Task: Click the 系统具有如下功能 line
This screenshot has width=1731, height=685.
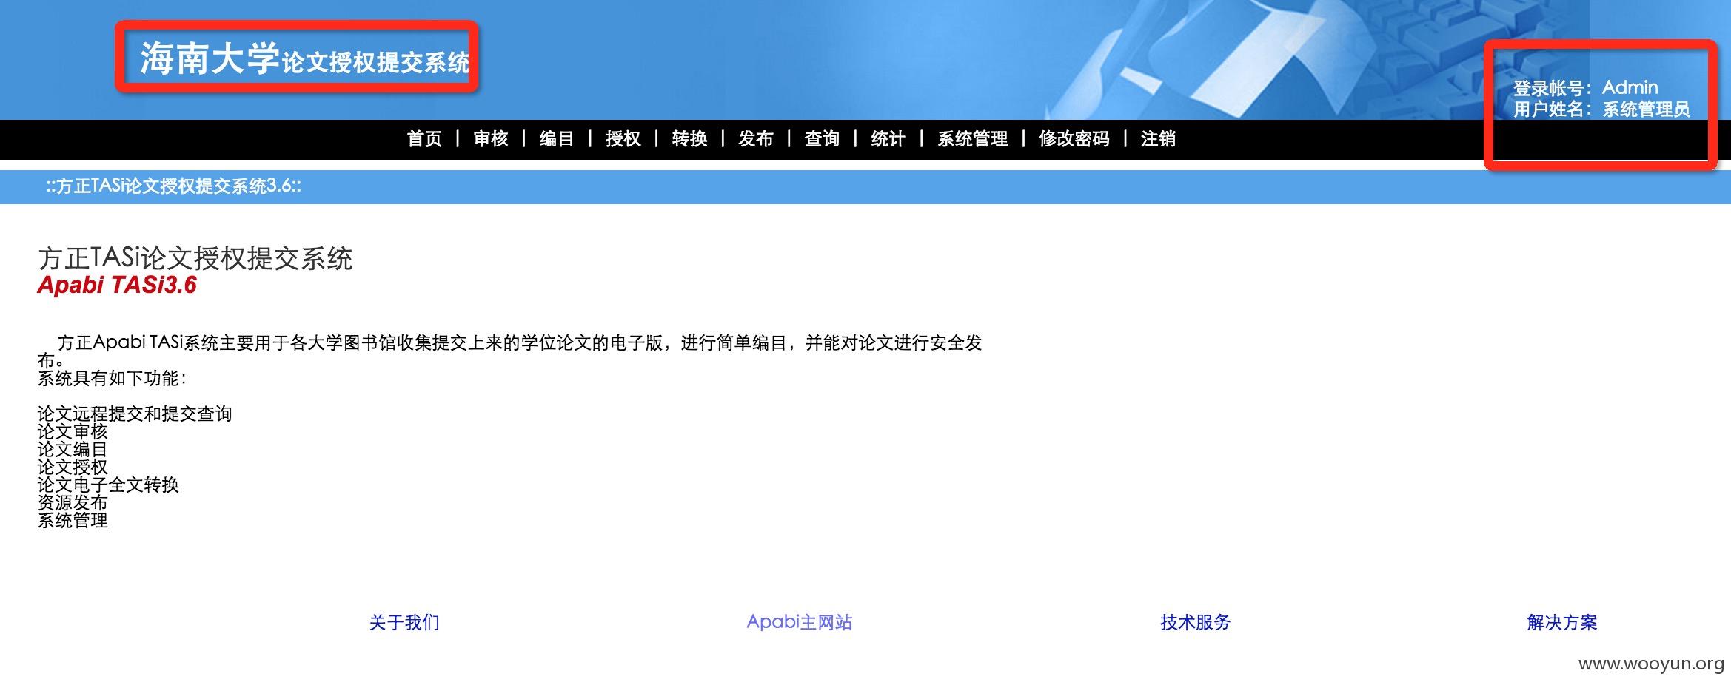Action: click(x=112, y=379)
